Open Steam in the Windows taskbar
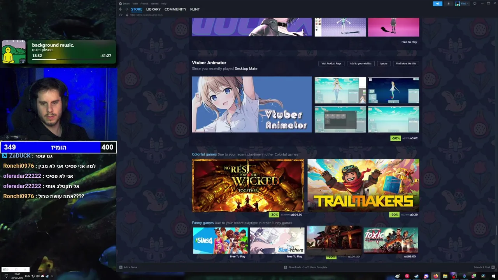This screenshot has height=280, width=498. point(416,276)
